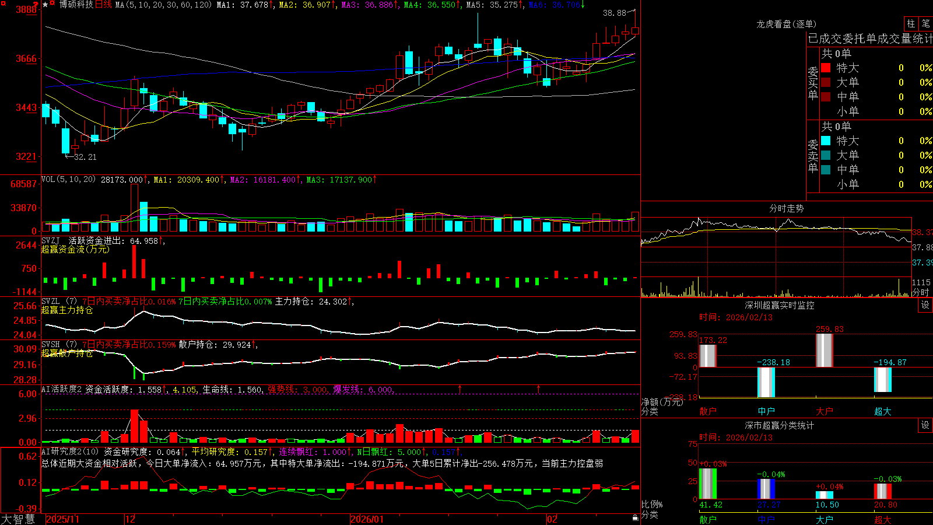This screenshot has height=525, width=933.
Task: Click the lock icon at chart bottom right
Action: [x=635, y=518]
